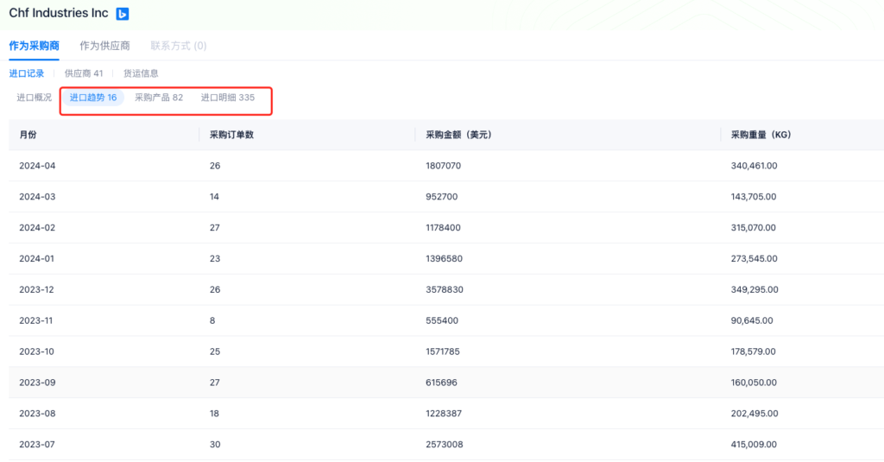This screenshot has width=884, height=462.
Task: Open the 联系方式 (0) tab
Action: click(x=178, y=46)
